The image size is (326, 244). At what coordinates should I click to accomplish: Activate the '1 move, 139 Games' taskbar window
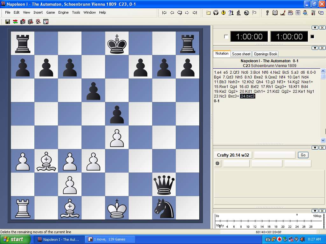coord(110,239)
